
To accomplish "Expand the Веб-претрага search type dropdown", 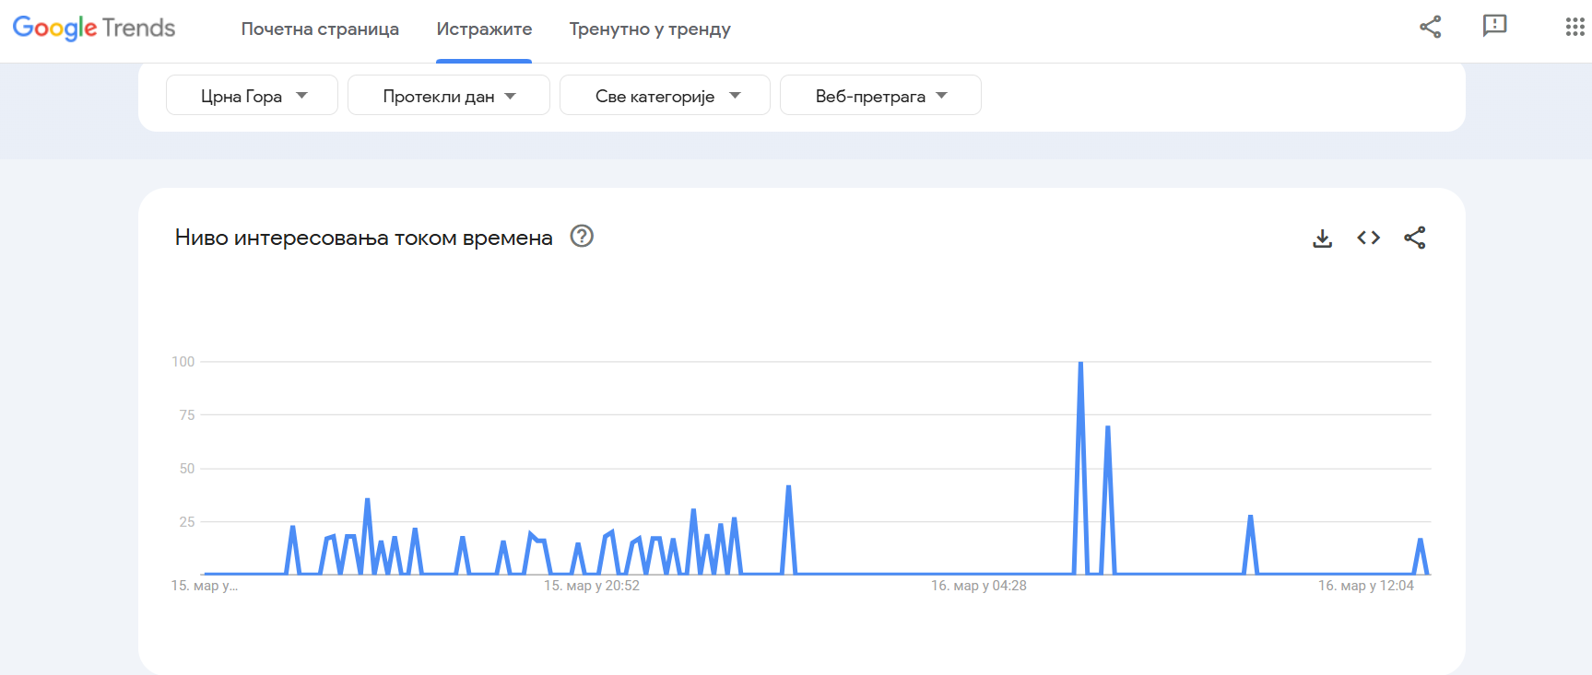I will tap(880, 95).
